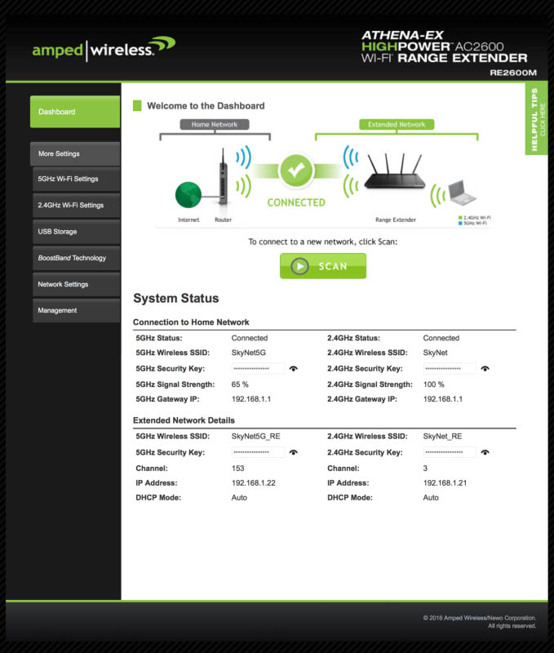Image resolution: width=554 pixels, height=653 pixels.
Task: Show the home network 5GHz security key
Action: coord(294,369)
